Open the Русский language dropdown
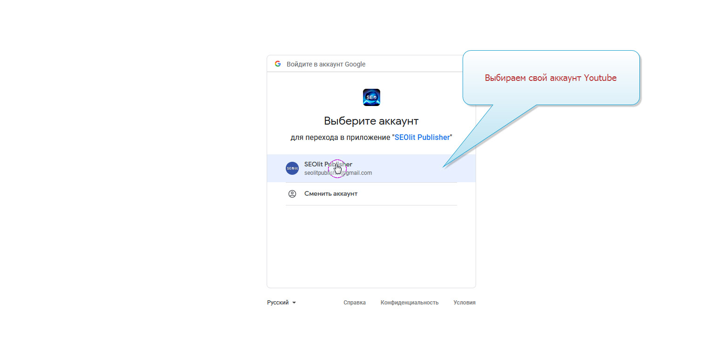Viewport: 726px width, 344px height. pos(278,303)
